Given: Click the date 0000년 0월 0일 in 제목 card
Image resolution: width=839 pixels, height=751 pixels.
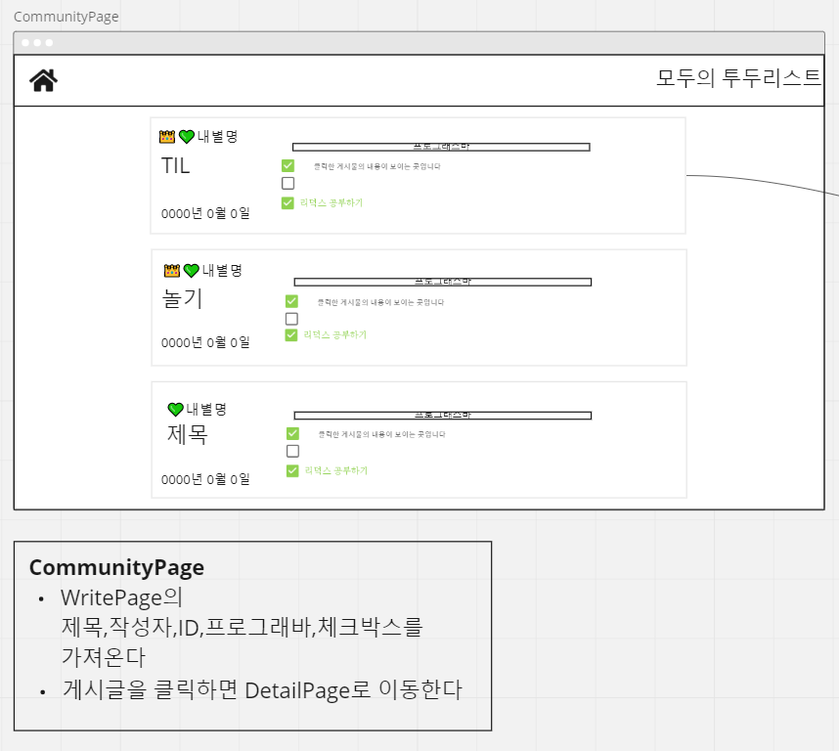Looking at the screenshot, I should point(205,479).
